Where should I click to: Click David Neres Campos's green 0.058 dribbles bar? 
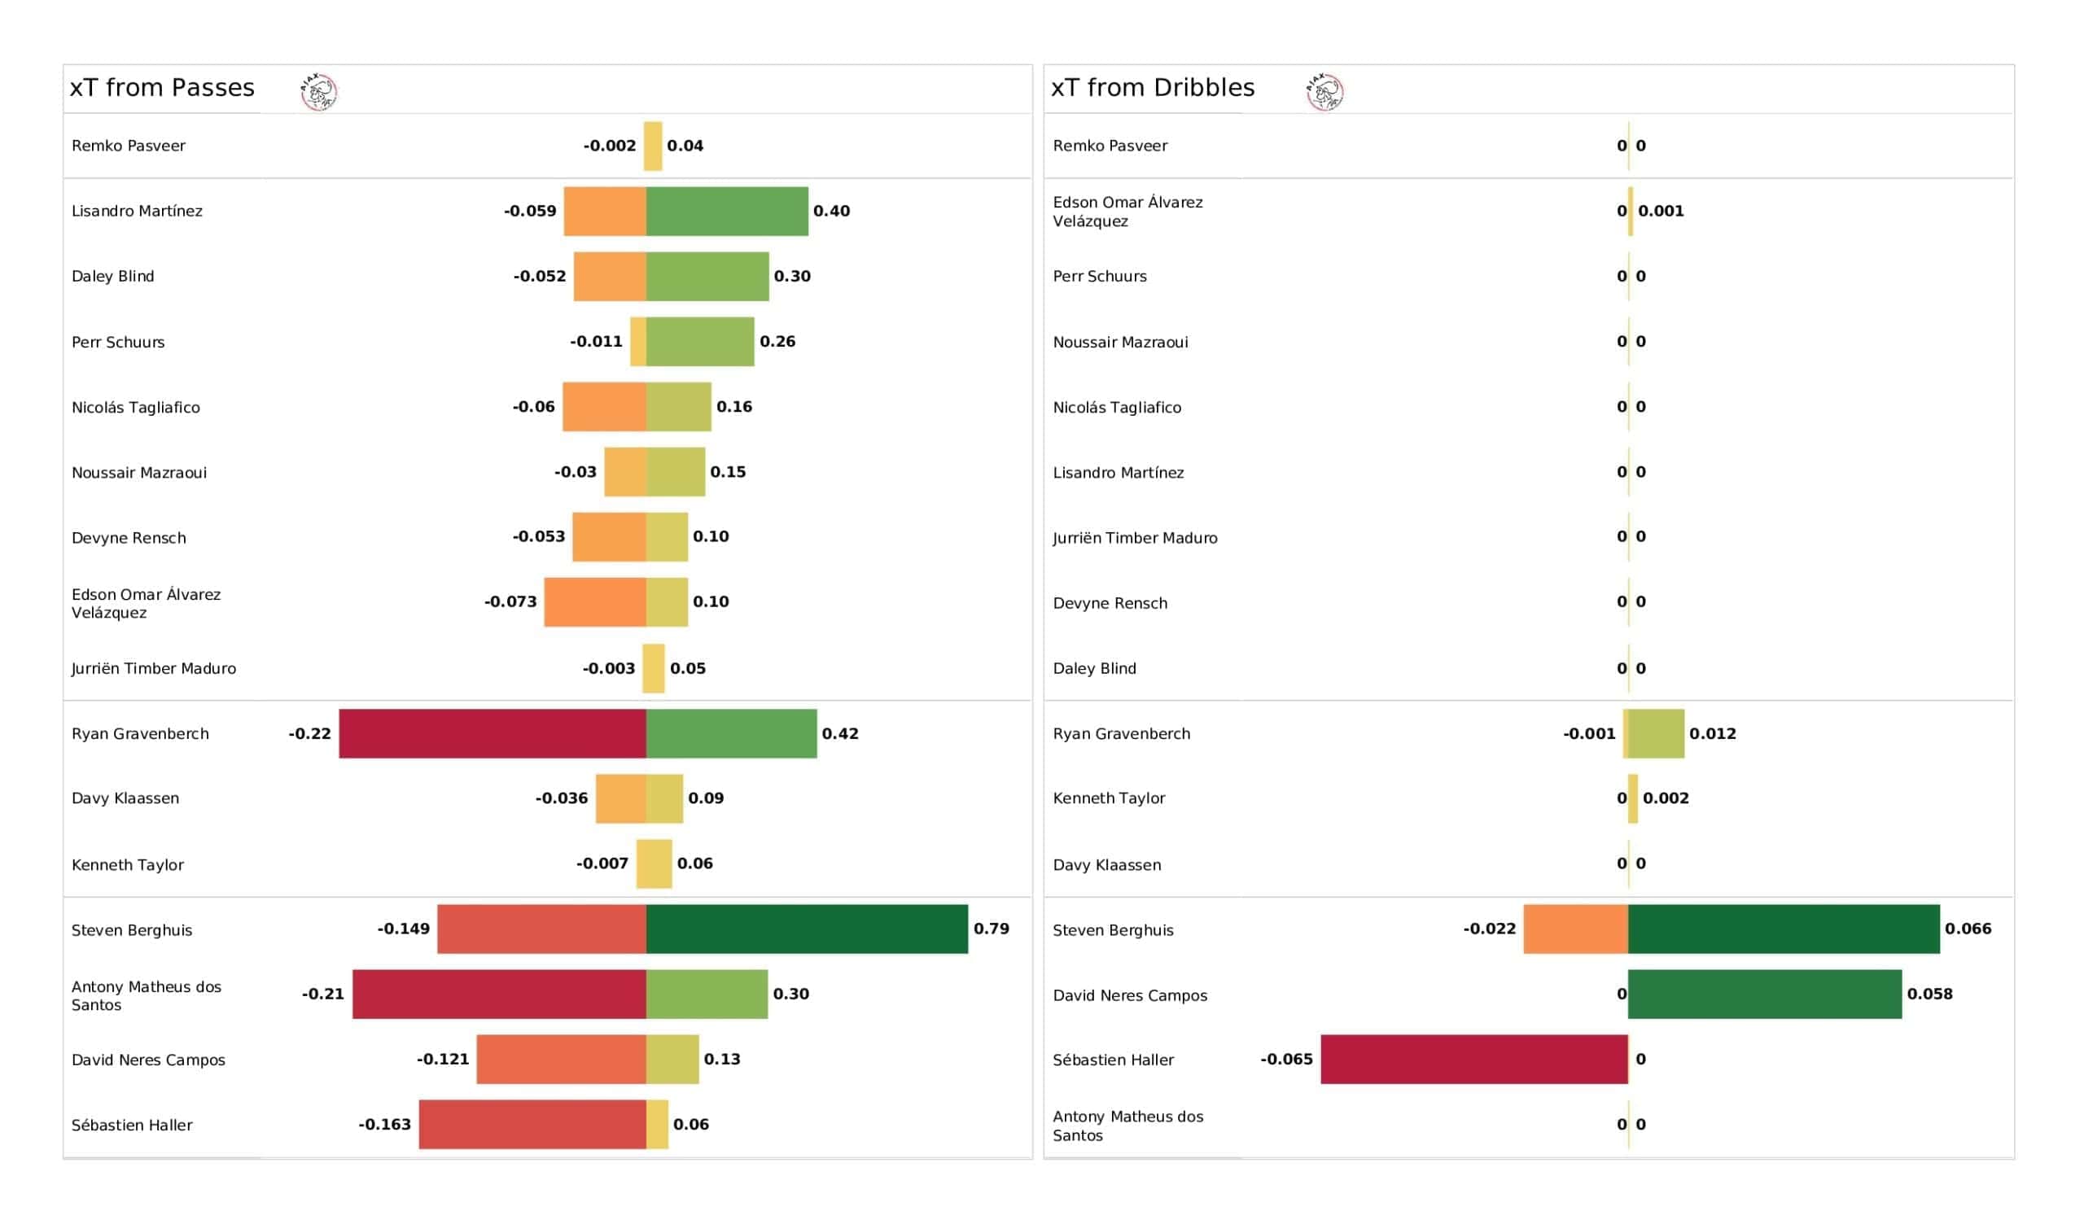(1765, 994)
